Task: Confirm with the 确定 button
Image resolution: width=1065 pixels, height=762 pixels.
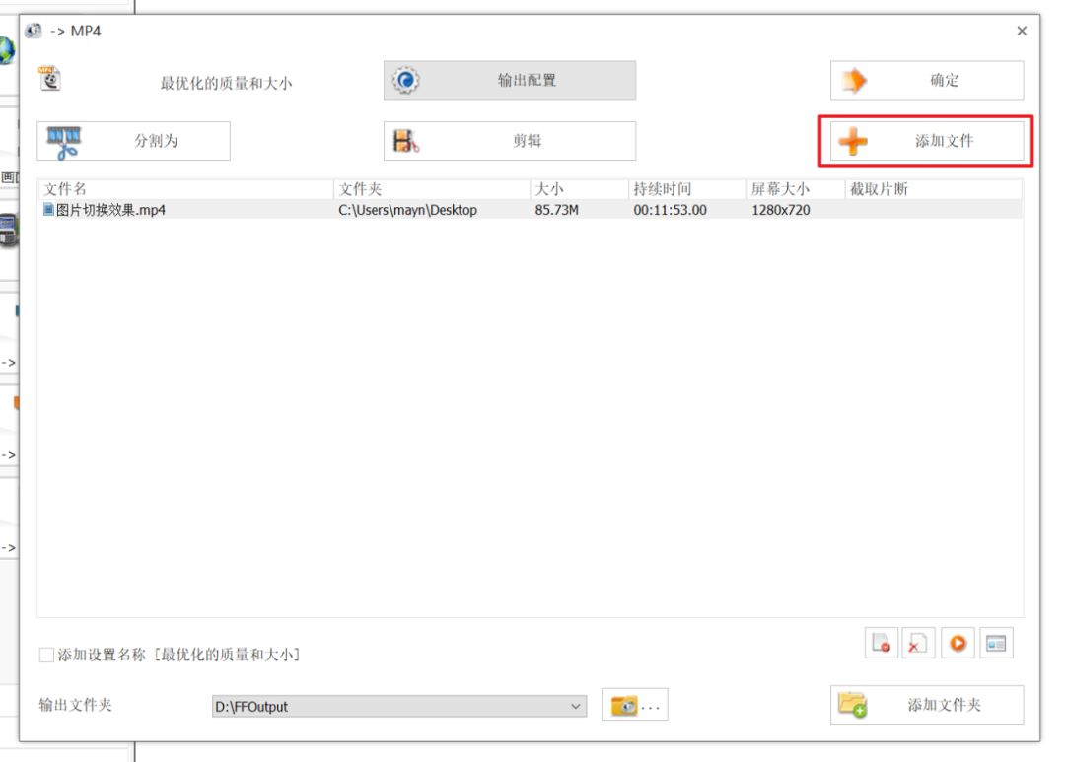Action: (x=926, y=80)
